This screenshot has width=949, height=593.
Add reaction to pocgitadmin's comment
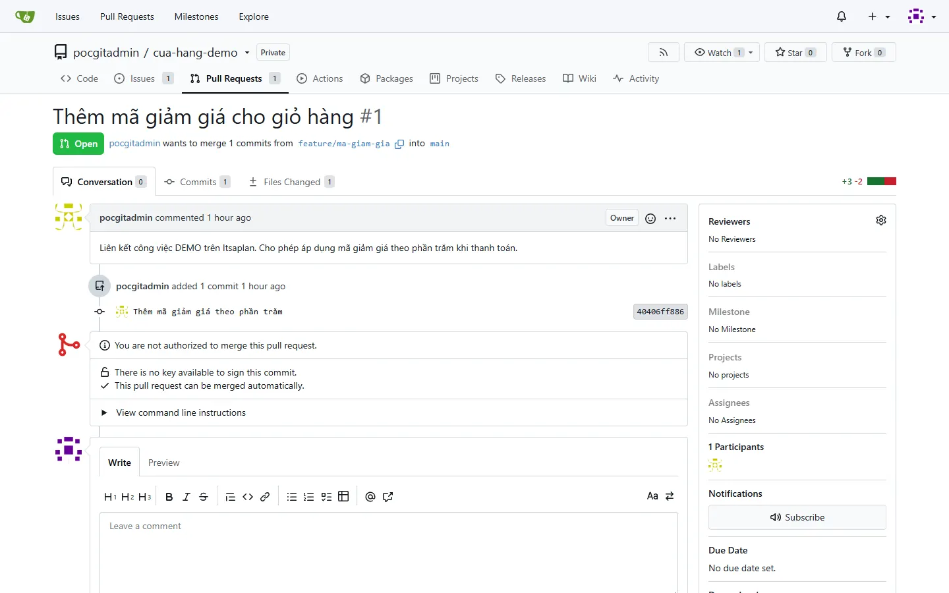650,219
